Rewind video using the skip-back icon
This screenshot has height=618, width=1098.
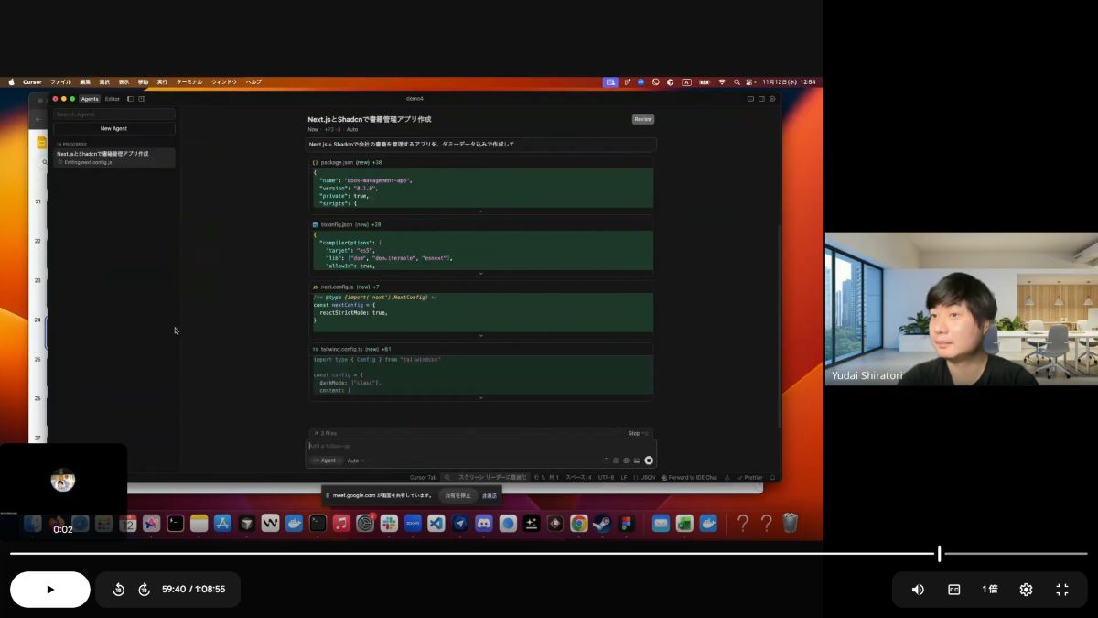tap(118, 590)
